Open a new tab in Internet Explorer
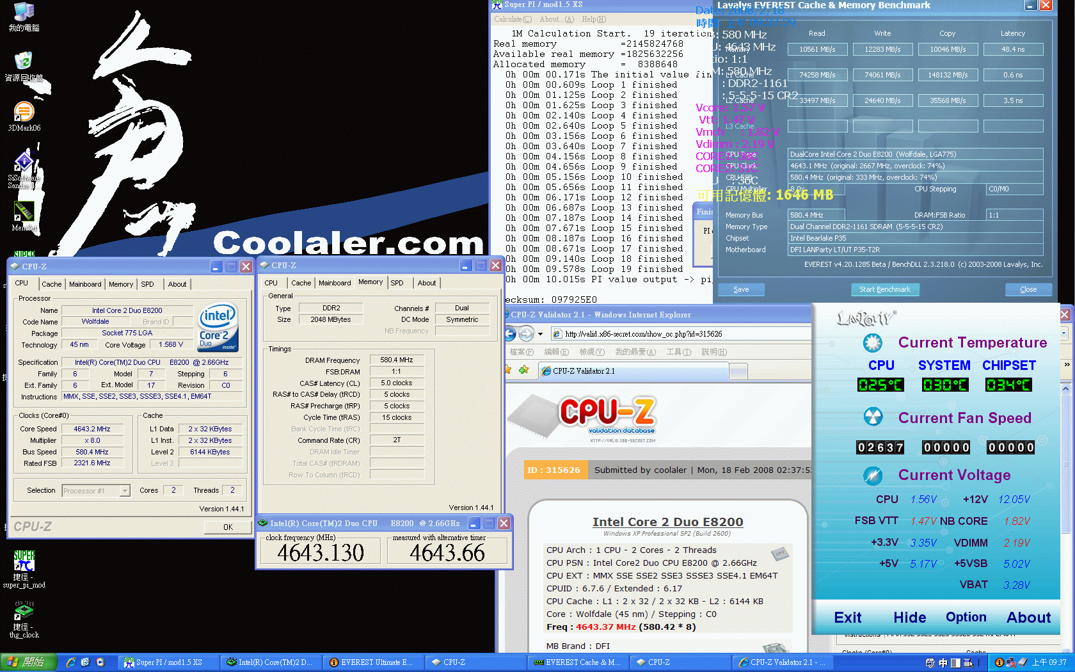This screenshot has width=1075, height=672. [x=738, y=371]
